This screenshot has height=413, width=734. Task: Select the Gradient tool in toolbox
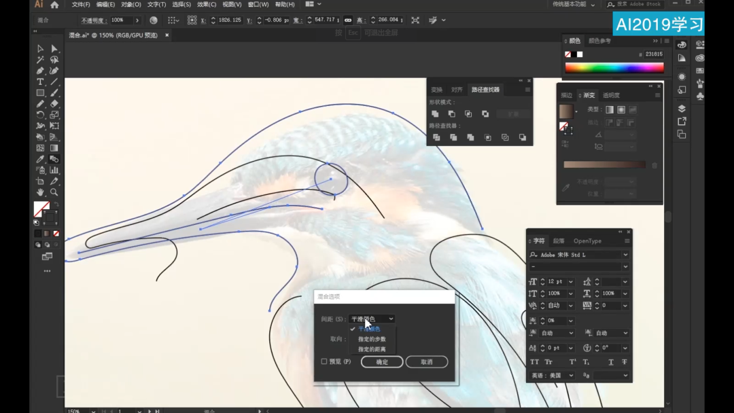[x=54, y=148]
